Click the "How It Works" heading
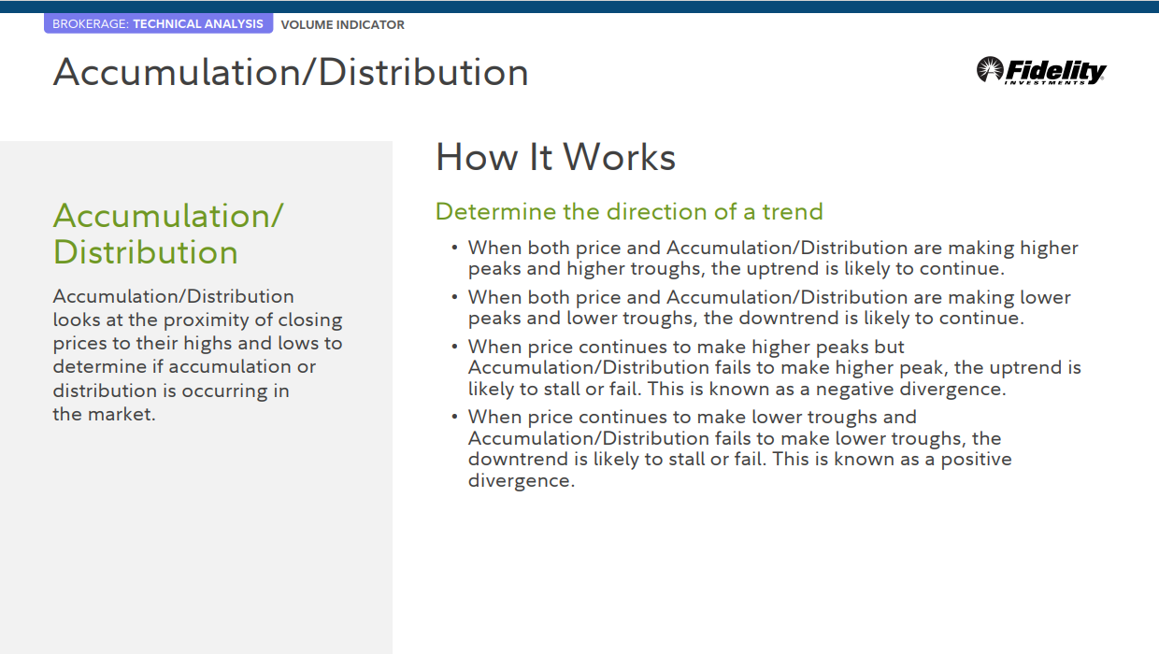The width and height of the screenshot is (1159, 654). (555, 156)
